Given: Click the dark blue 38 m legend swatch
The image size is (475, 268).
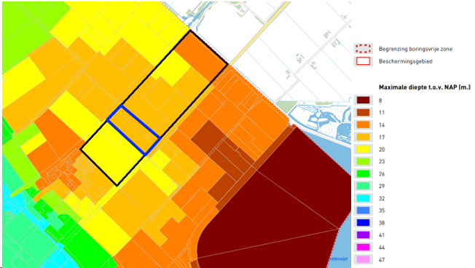Looking at the screenshot, I should point(363,223).
